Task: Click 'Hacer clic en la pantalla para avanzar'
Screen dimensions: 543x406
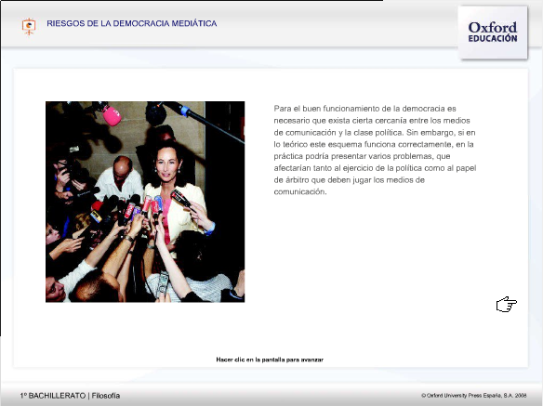Action: point(270,360)
